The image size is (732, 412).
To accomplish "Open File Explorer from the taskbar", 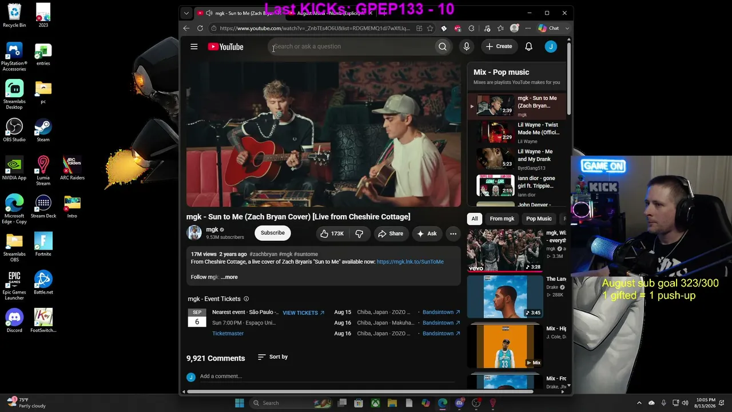I will [x=392, y=403].
